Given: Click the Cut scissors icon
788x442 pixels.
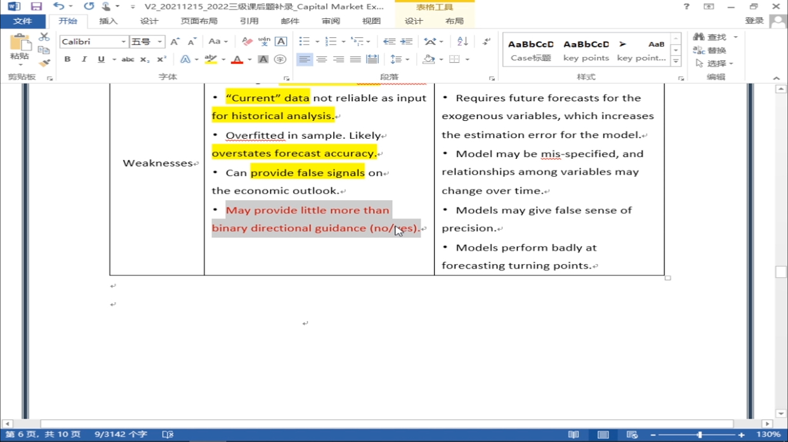Looking at the screenshot, I should (x=44, y=37).
